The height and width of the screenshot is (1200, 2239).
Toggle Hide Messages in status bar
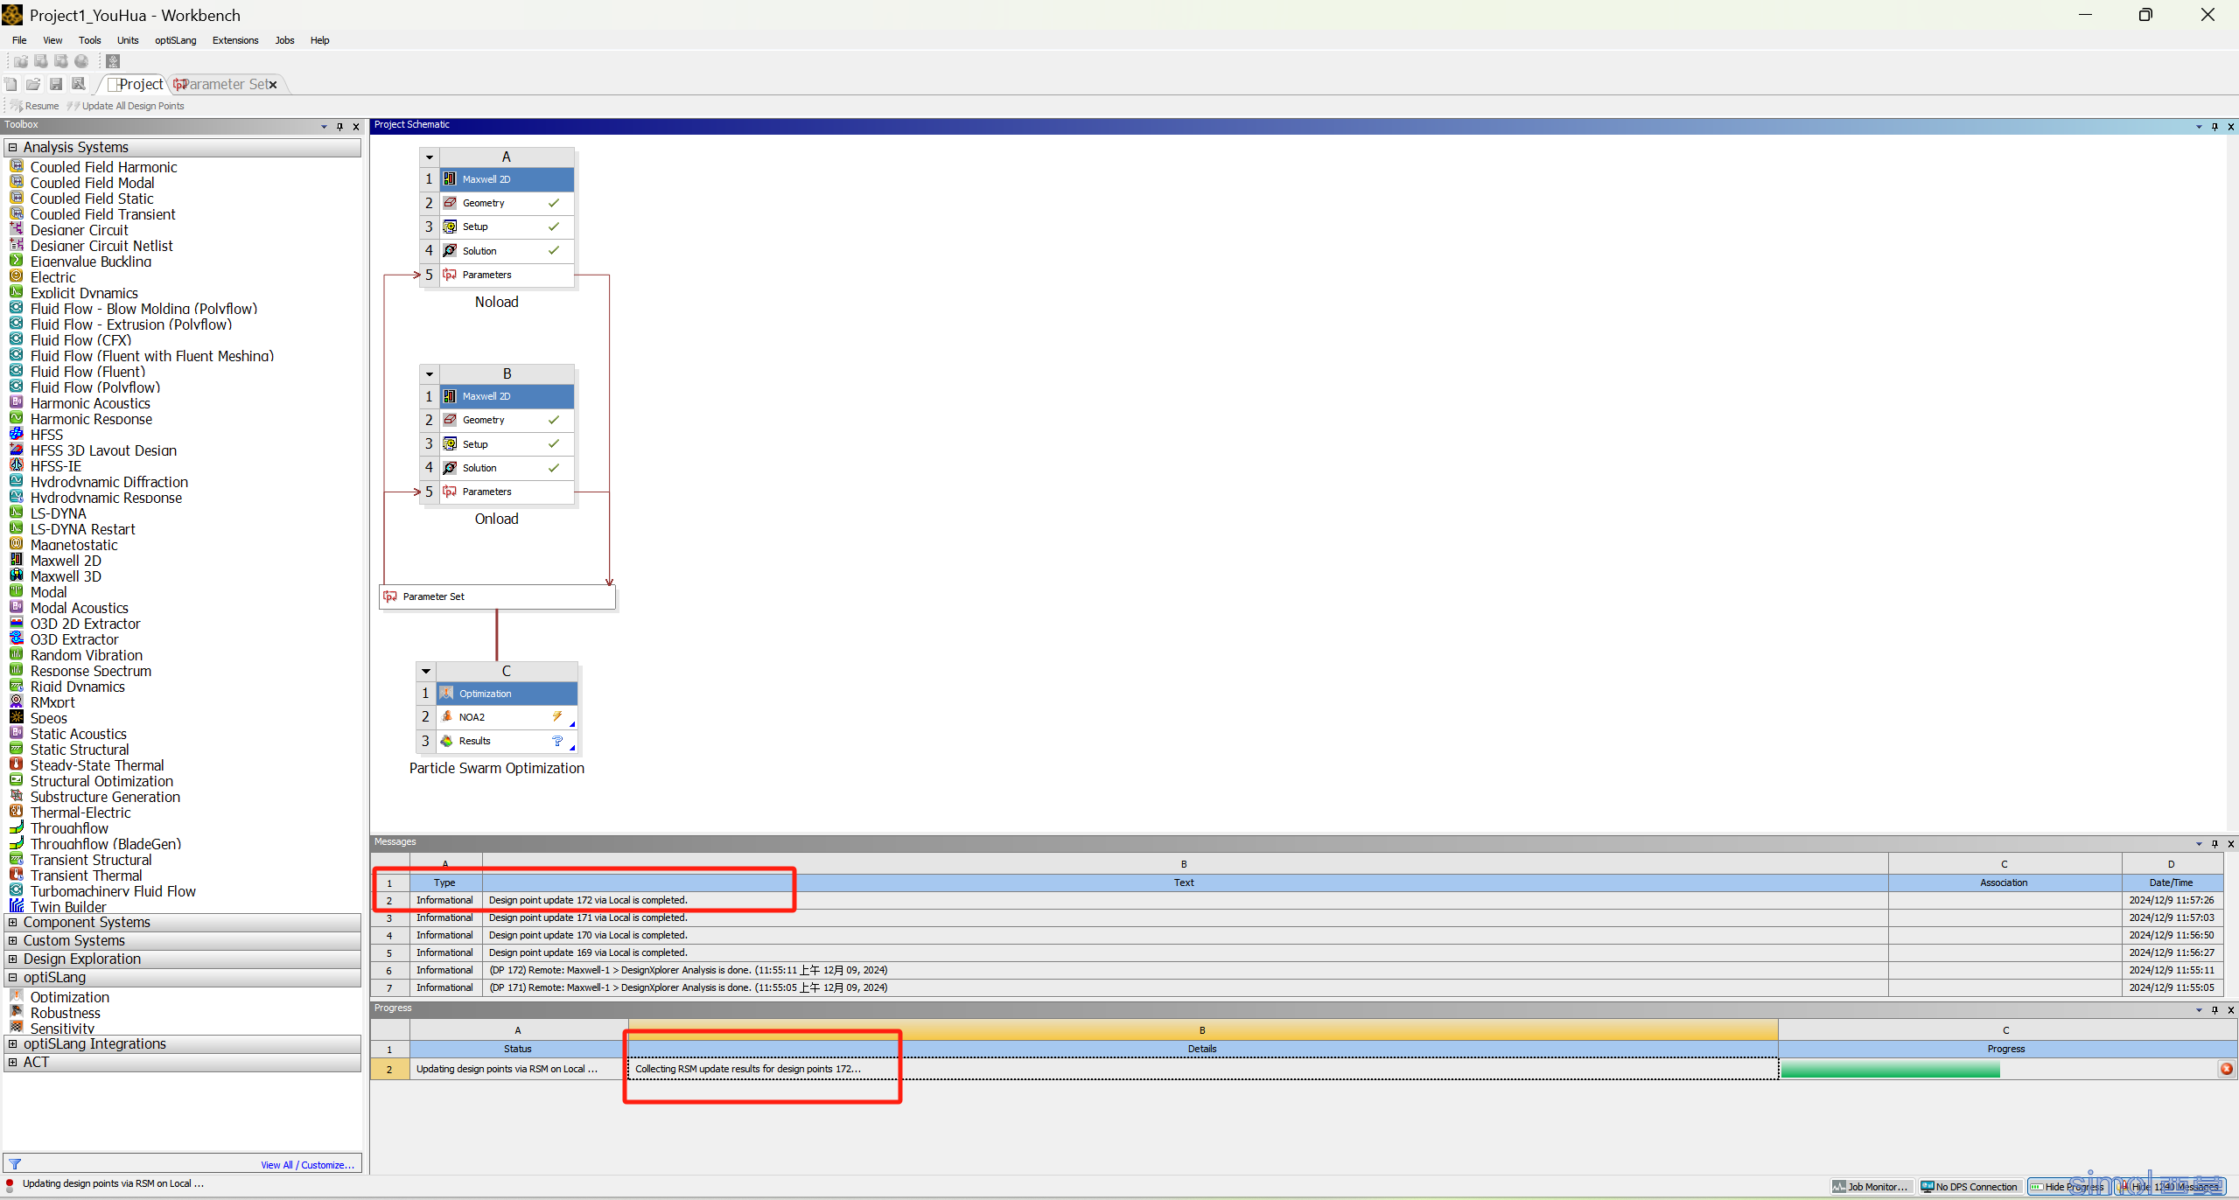click(2170, 1187)
